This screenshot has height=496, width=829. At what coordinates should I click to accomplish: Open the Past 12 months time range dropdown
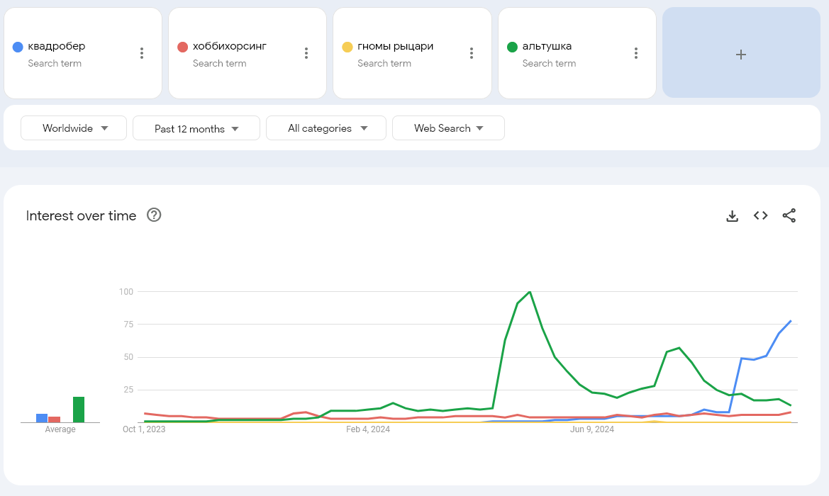click(x=196, y=128)
